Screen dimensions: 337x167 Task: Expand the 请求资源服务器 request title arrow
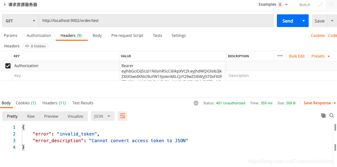point(5,4)
